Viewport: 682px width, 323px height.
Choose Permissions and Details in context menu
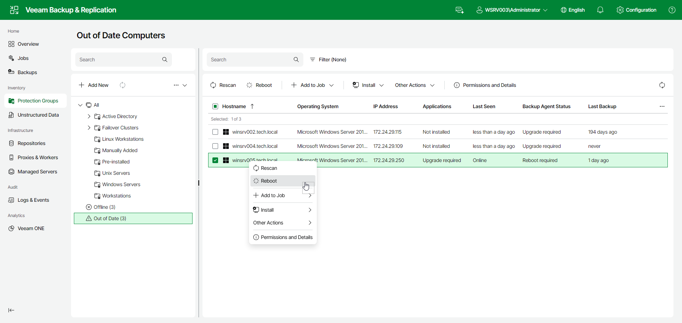click(x=283, y=237)
